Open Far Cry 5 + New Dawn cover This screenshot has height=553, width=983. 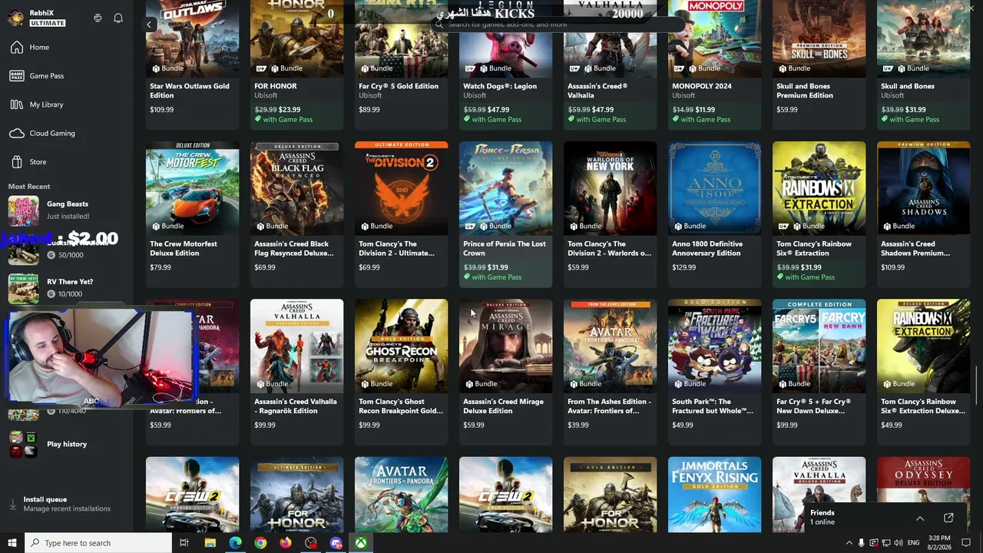point(819,346)
